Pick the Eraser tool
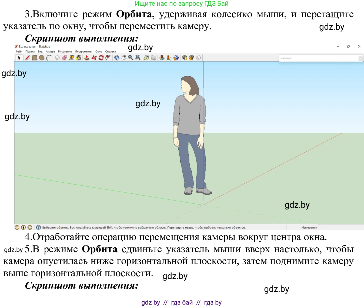This screenshot has width=364, height=307. tap(64, 57)
